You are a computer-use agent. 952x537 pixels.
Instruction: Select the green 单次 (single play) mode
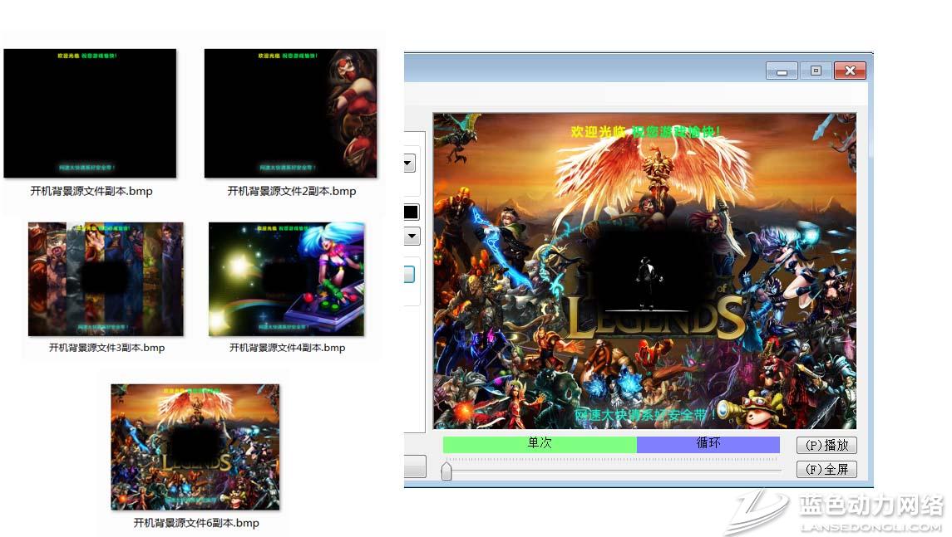pyautogui.click(x=540, y=444)
